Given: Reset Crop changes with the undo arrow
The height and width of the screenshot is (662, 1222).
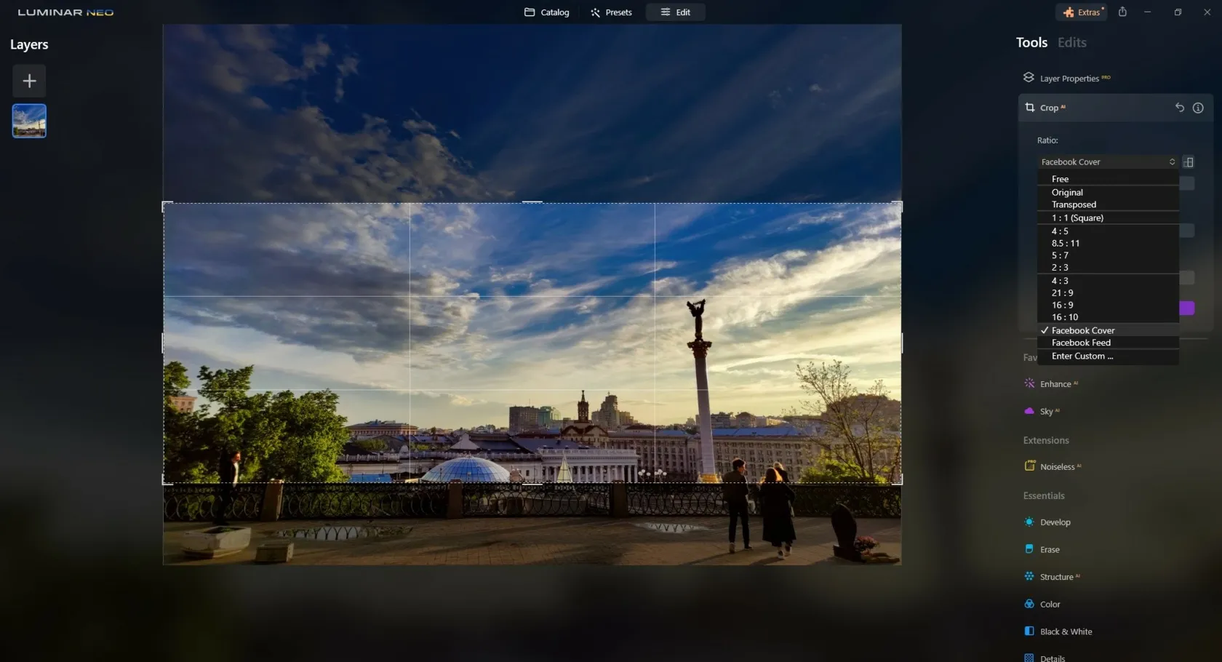Looking at the screenshot, I should tap(1180, 107).
